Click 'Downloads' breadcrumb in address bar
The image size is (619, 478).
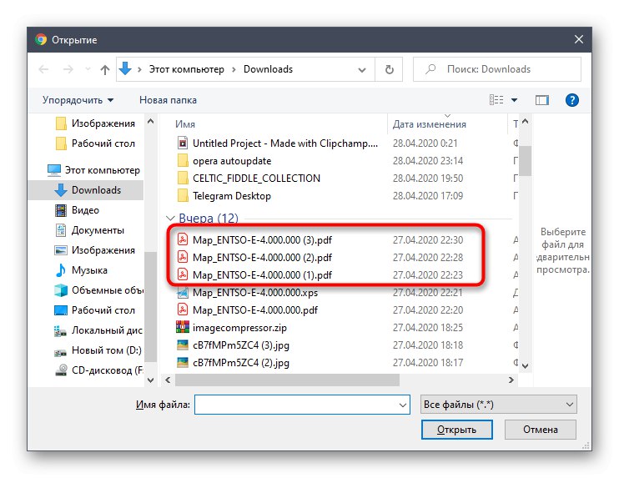268,69
